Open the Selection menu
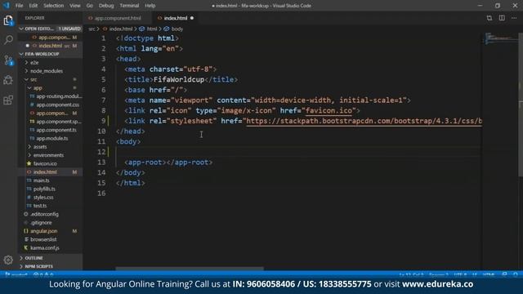This screenshot has height=294, width=523. pos(53,6)
